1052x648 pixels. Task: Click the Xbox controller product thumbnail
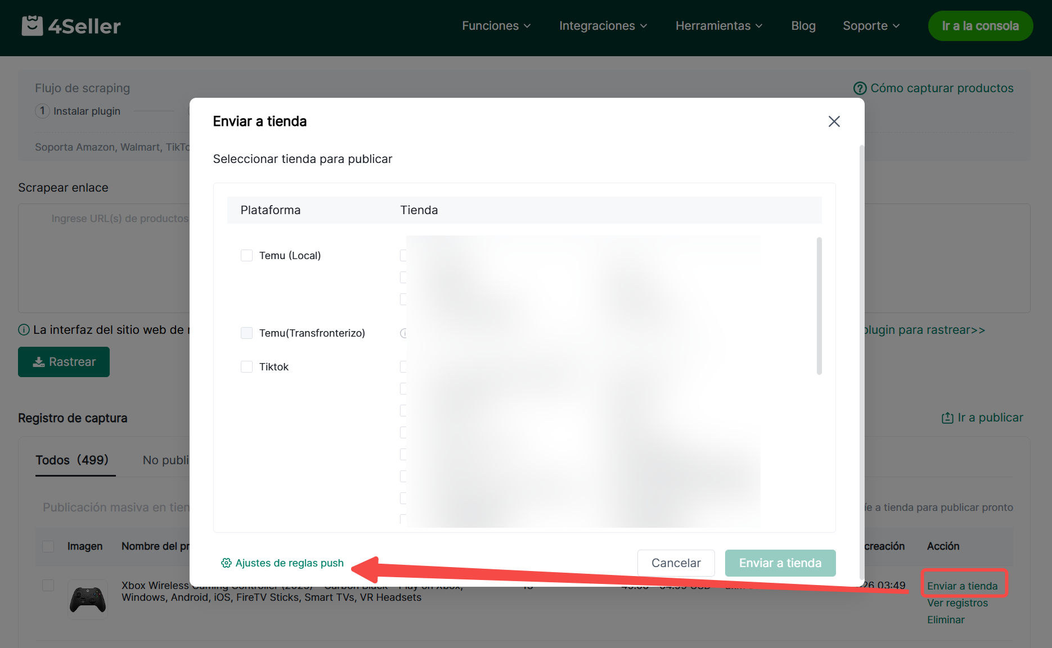(88, 600)
